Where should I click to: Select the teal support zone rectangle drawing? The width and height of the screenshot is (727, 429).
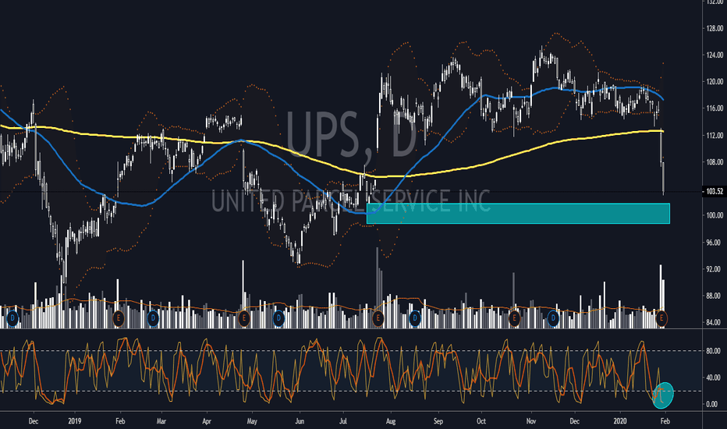(x=518, y=214)
